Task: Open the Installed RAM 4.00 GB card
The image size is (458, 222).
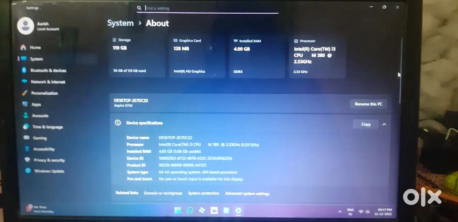Action: 257,57
